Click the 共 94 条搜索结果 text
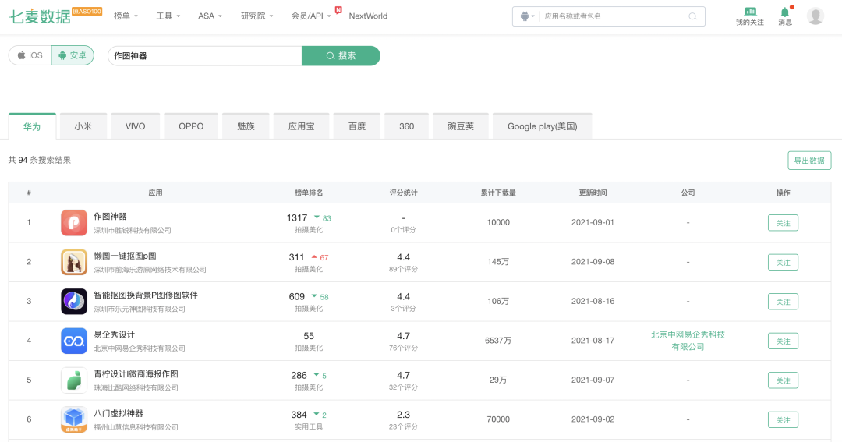 pos(40,160)
